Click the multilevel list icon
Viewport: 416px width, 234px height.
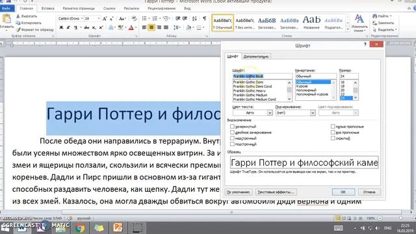pos(166,18)
